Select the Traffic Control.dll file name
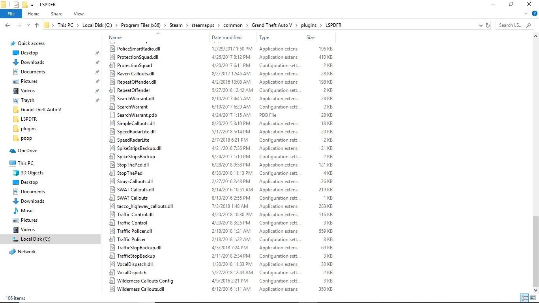Screen dimensions: 539x303 [x=135, y=215]
